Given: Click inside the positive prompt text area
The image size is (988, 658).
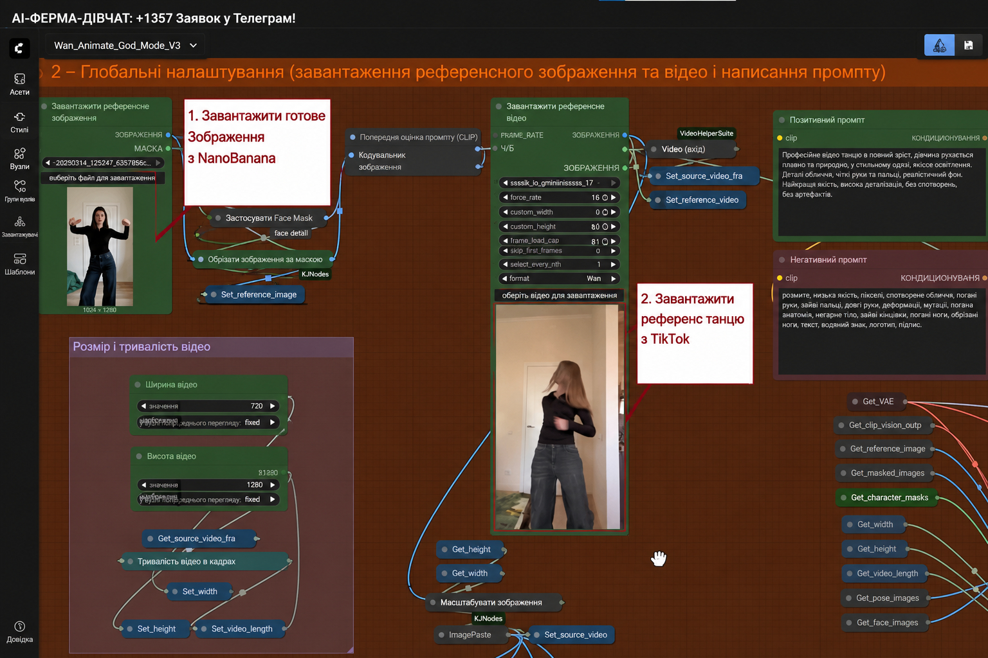Looking at the screenshot, I should (881, 191).
